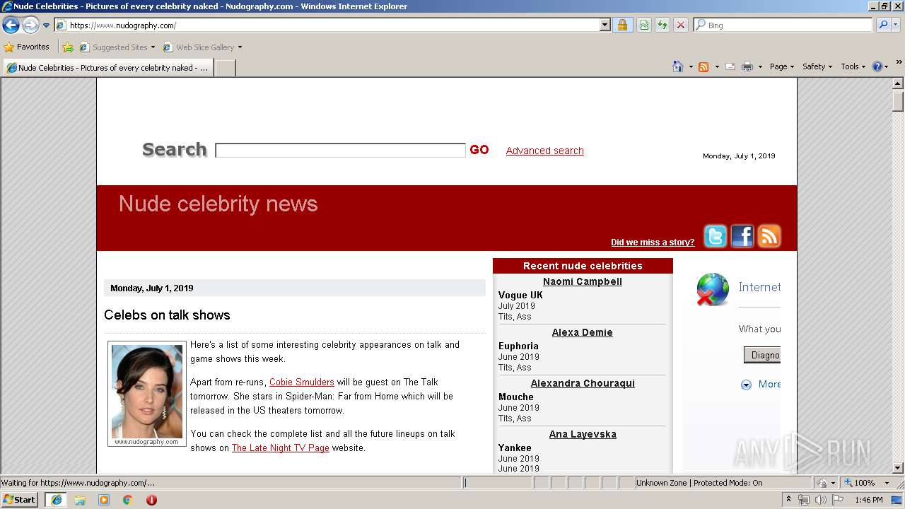
Task: Go back with the browser Back arrow
Action: click(11, 25)
